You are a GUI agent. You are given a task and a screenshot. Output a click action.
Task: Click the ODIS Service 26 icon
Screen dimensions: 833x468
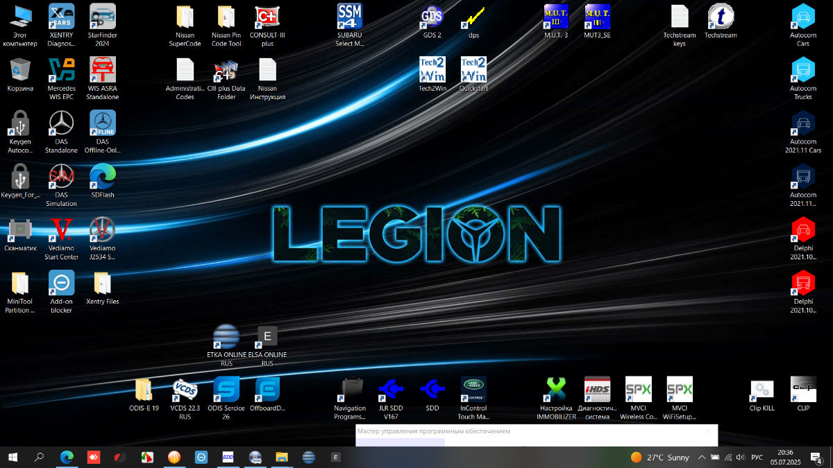(x=226, y=390)
